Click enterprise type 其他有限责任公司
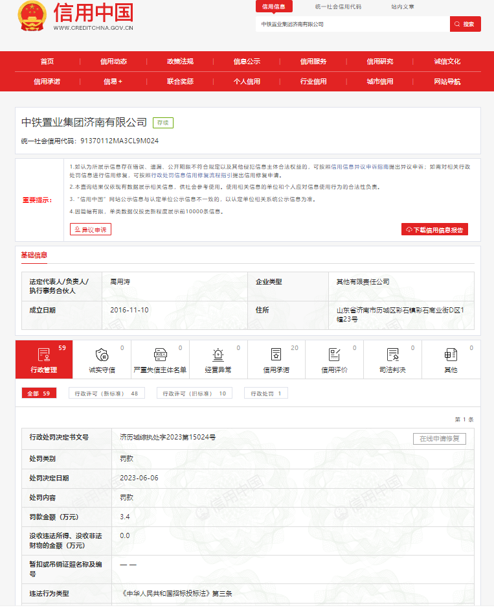Viewport: 494px width, 610px height. point(363,281)
